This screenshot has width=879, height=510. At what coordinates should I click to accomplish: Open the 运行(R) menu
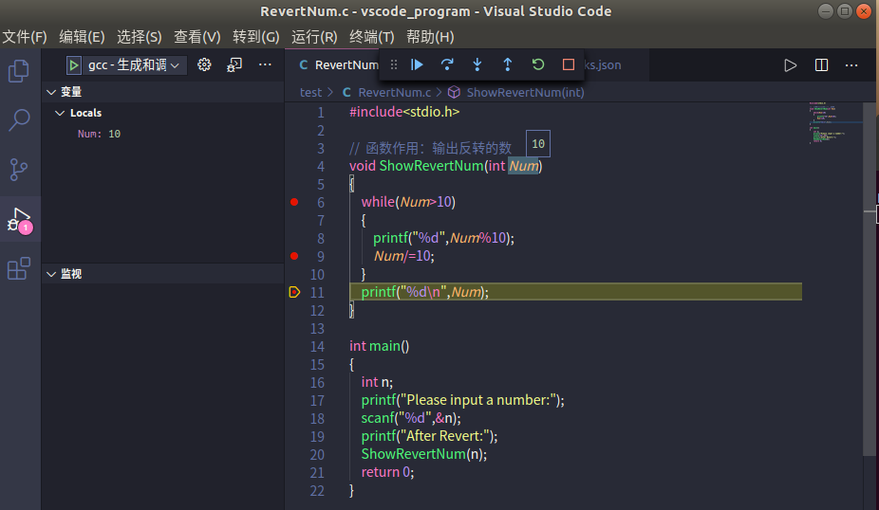[x=314, y=37]
